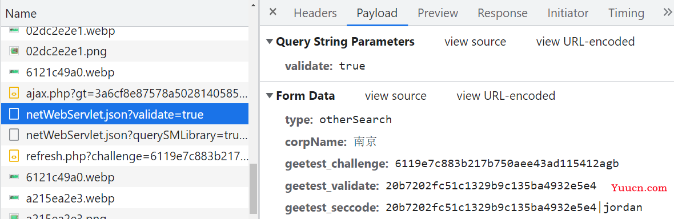Click the ajax.php script file icon
674x219 pixels.
coord(14,93)
